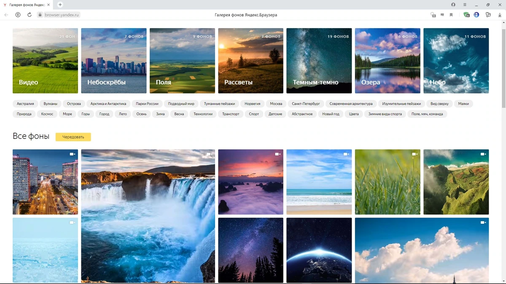The width and height of the screenshot is (506, 284).
Task: Open the Темным-темно category card
Action: point(319,61)
